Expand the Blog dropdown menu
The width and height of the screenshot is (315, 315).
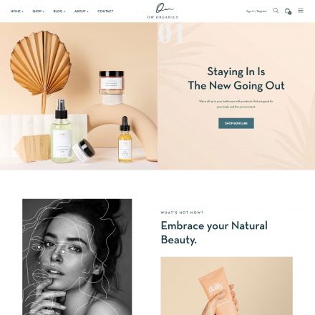(59, 11)
